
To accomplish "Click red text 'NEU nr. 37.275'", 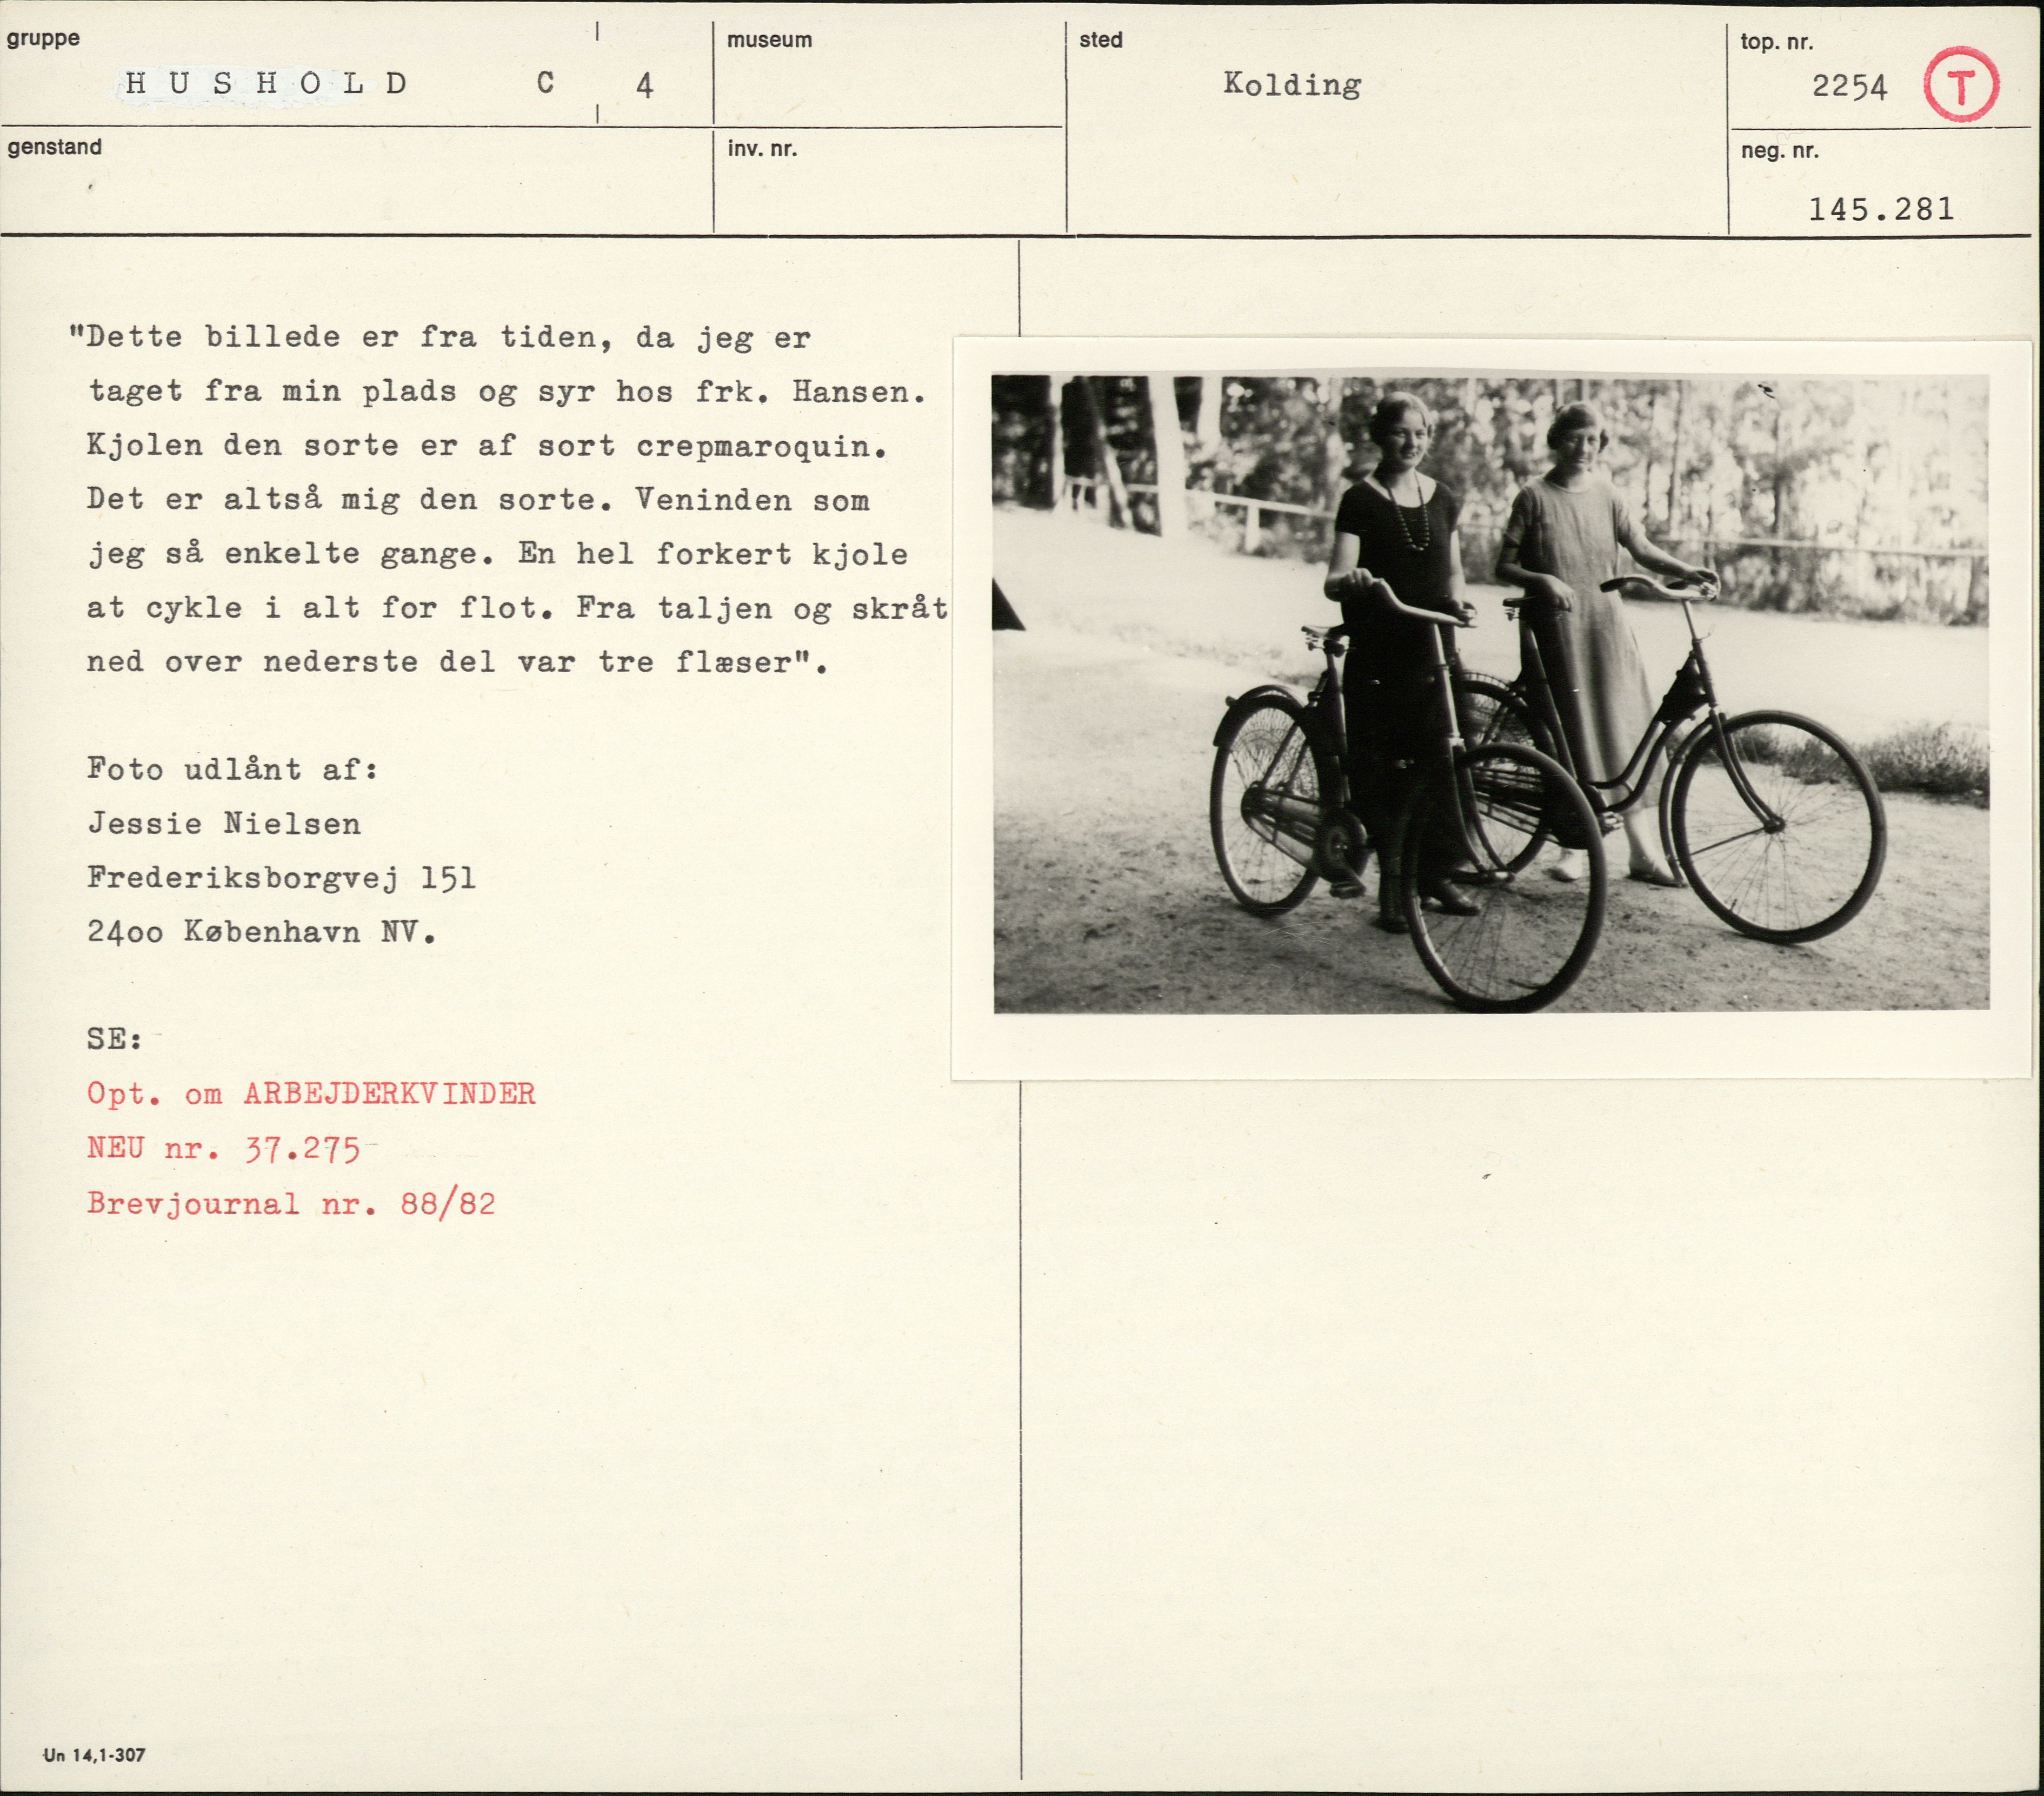I will (x=223, y=1148).
